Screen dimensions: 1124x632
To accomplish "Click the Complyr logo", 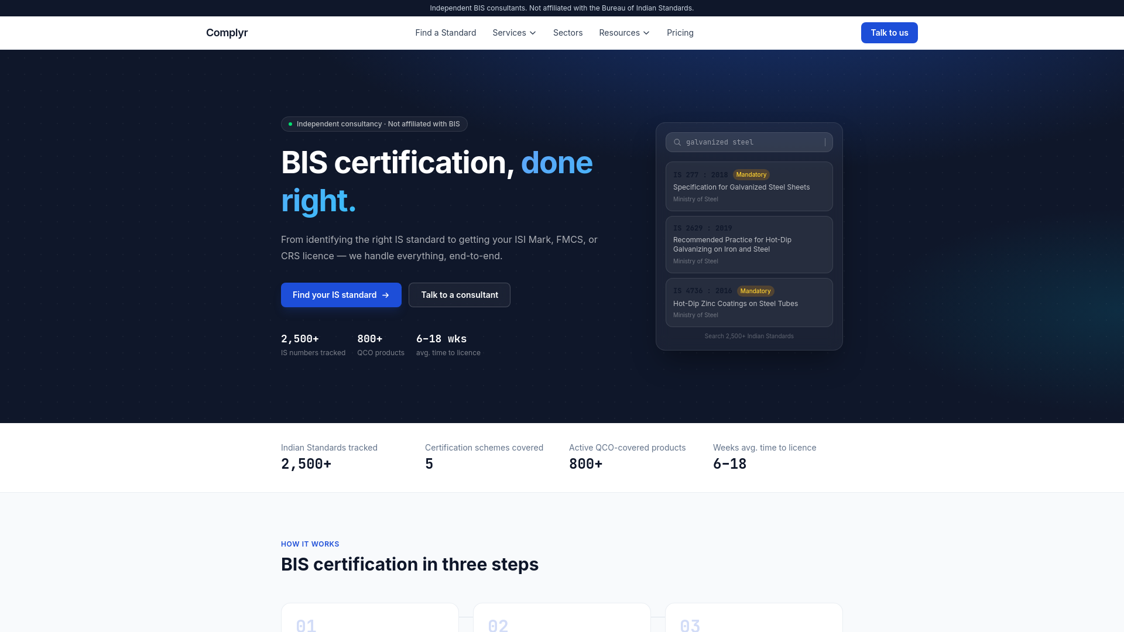I will (x=227, y=33).
